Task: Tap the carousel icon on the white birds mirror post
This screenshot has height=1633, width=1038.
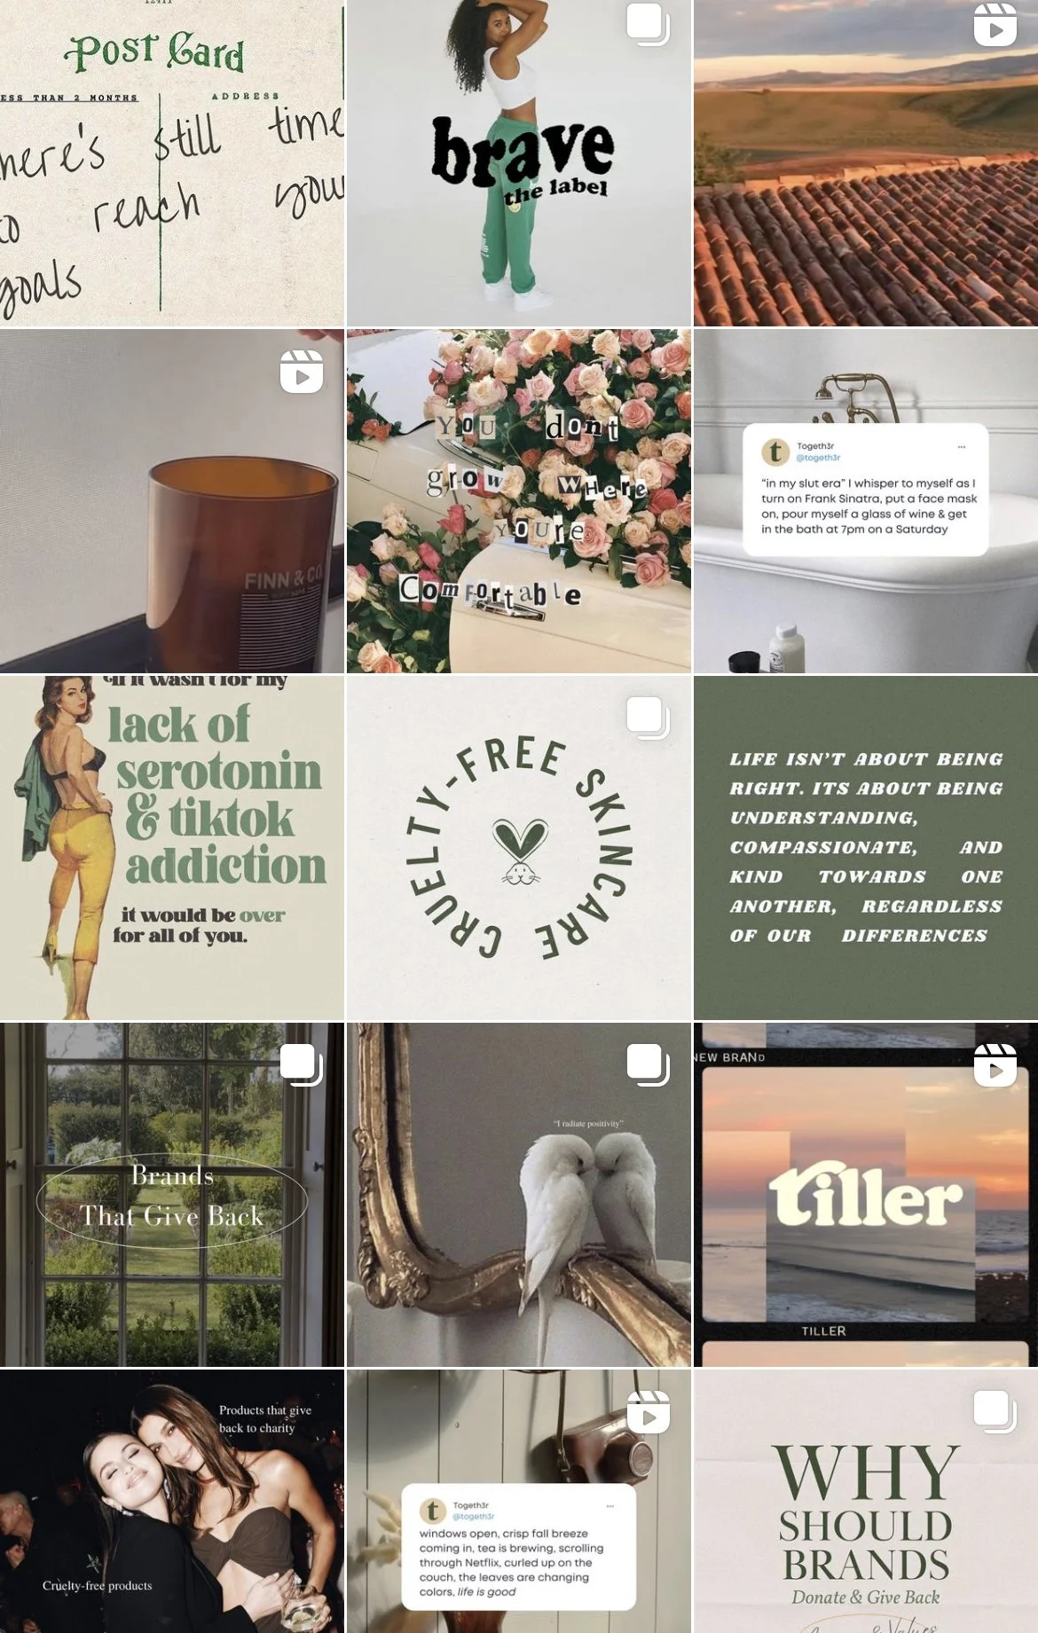Action: tap(648, 1064)
